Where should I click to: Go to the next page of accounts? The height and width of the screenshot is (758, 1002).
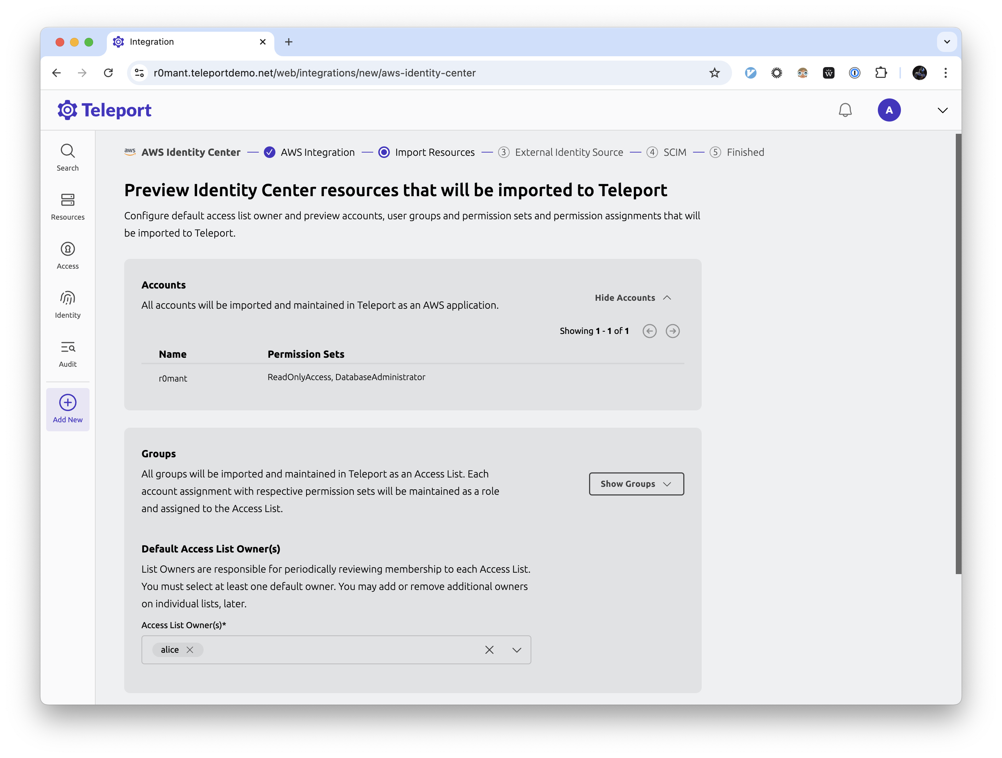pyautogui.click(x=673, y=331)
